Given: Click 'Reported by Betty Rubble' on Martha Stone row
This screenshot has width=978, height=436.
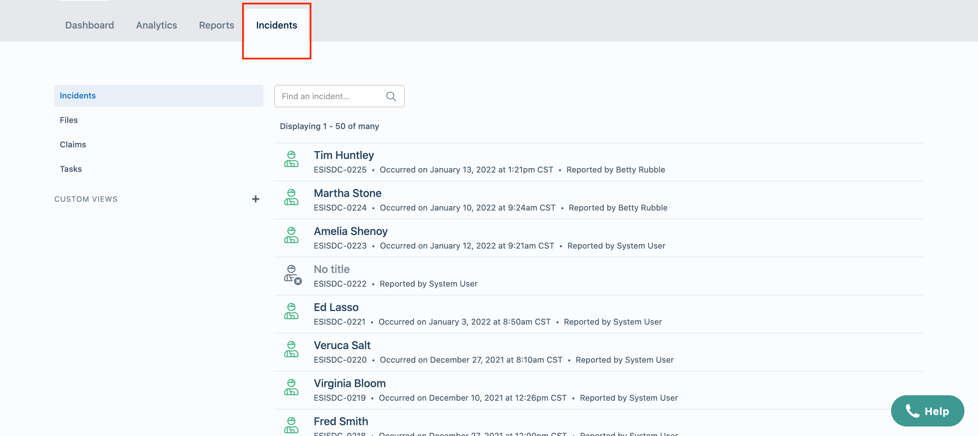Looking at the screenshot, I should click(618, 208).
